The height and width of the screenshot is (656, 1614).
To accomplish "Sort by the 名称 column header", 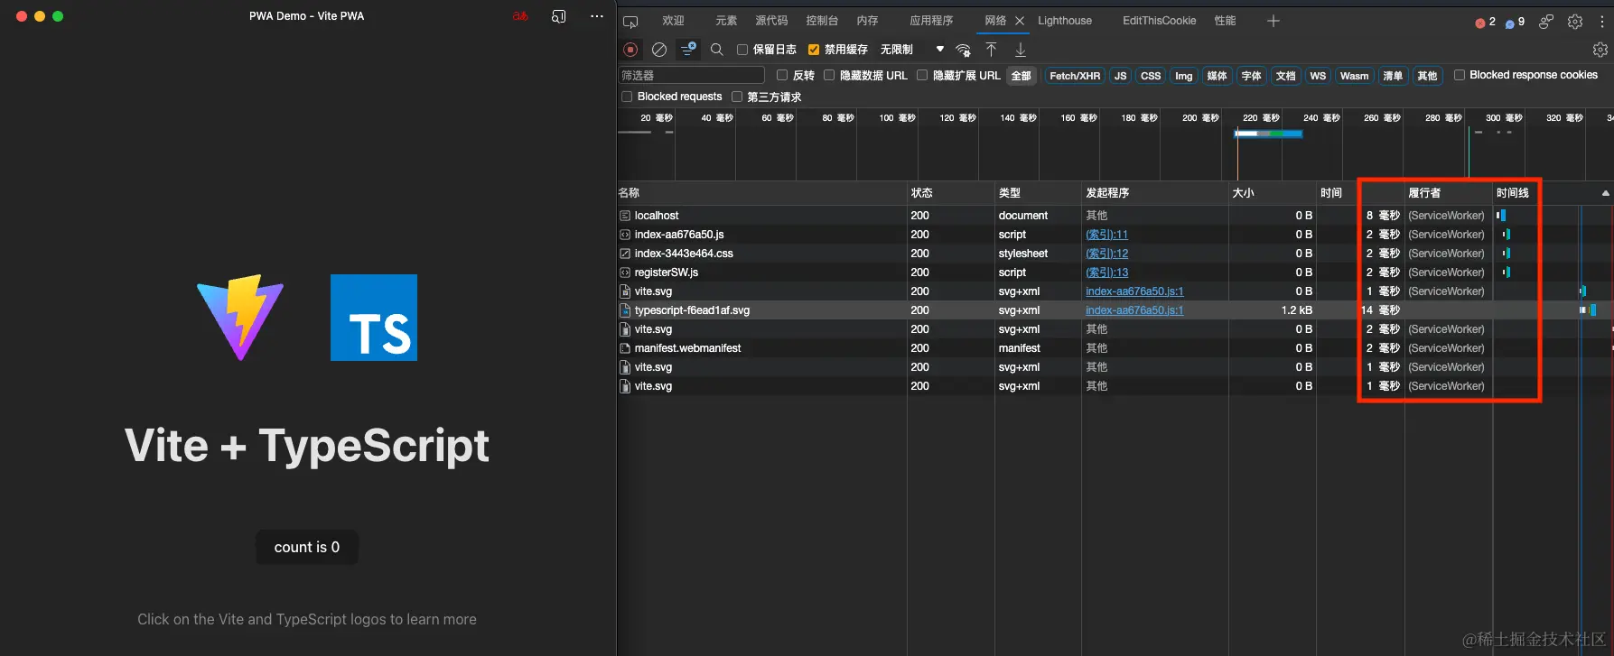I will tap(761, 193).
